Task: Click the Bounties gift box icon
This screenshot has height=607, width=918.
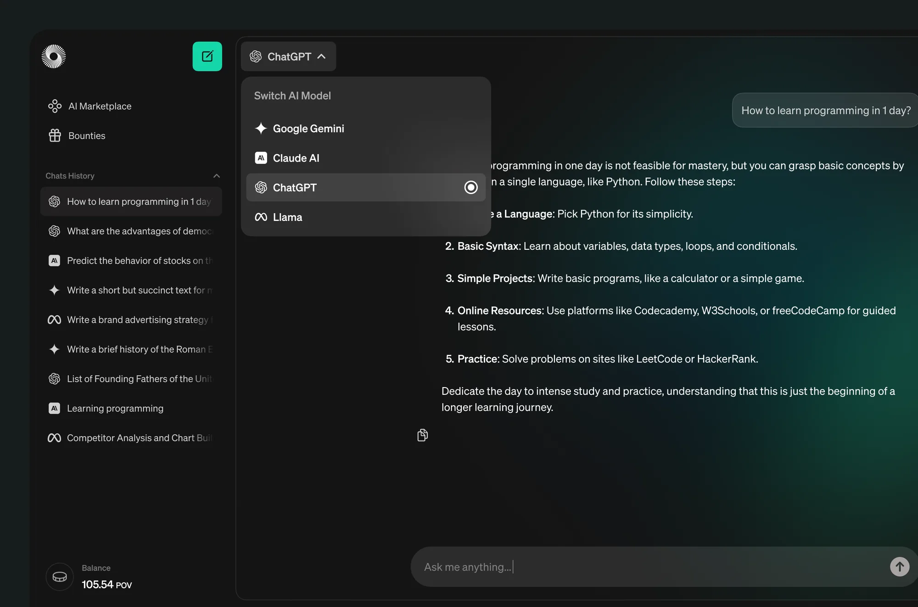Action: pos(55,135)
